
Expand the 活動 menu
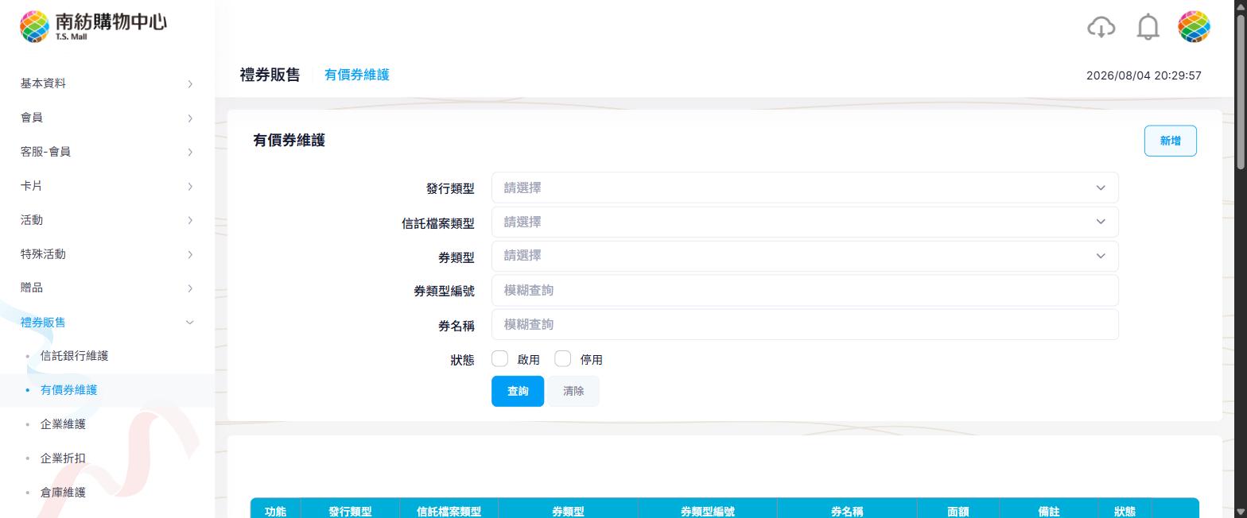click(x=107, y=220)
